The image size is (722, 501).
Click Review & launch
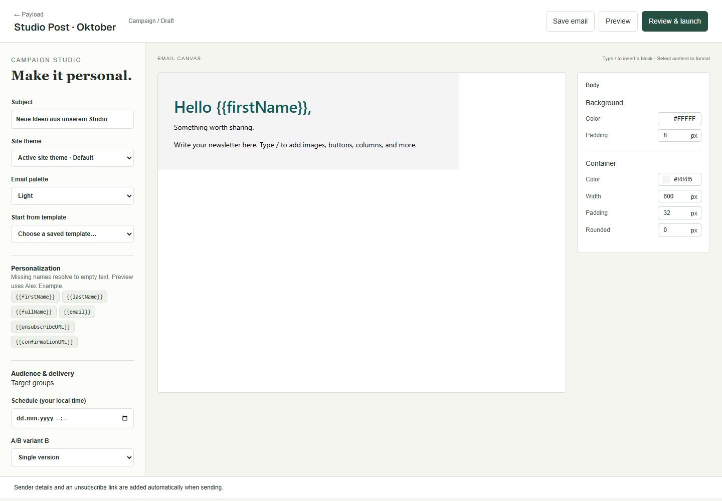pos(674,21)
